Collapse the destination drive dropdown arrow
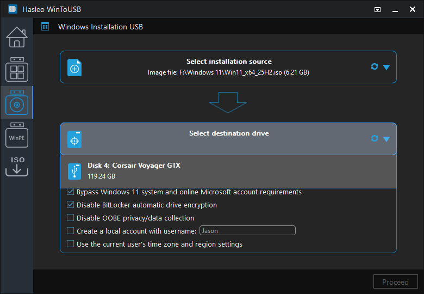424x294 pixels. [386, 139]
